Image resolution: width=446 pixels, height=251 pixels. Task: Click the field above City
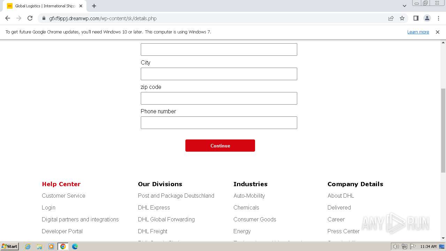(219, 50)
